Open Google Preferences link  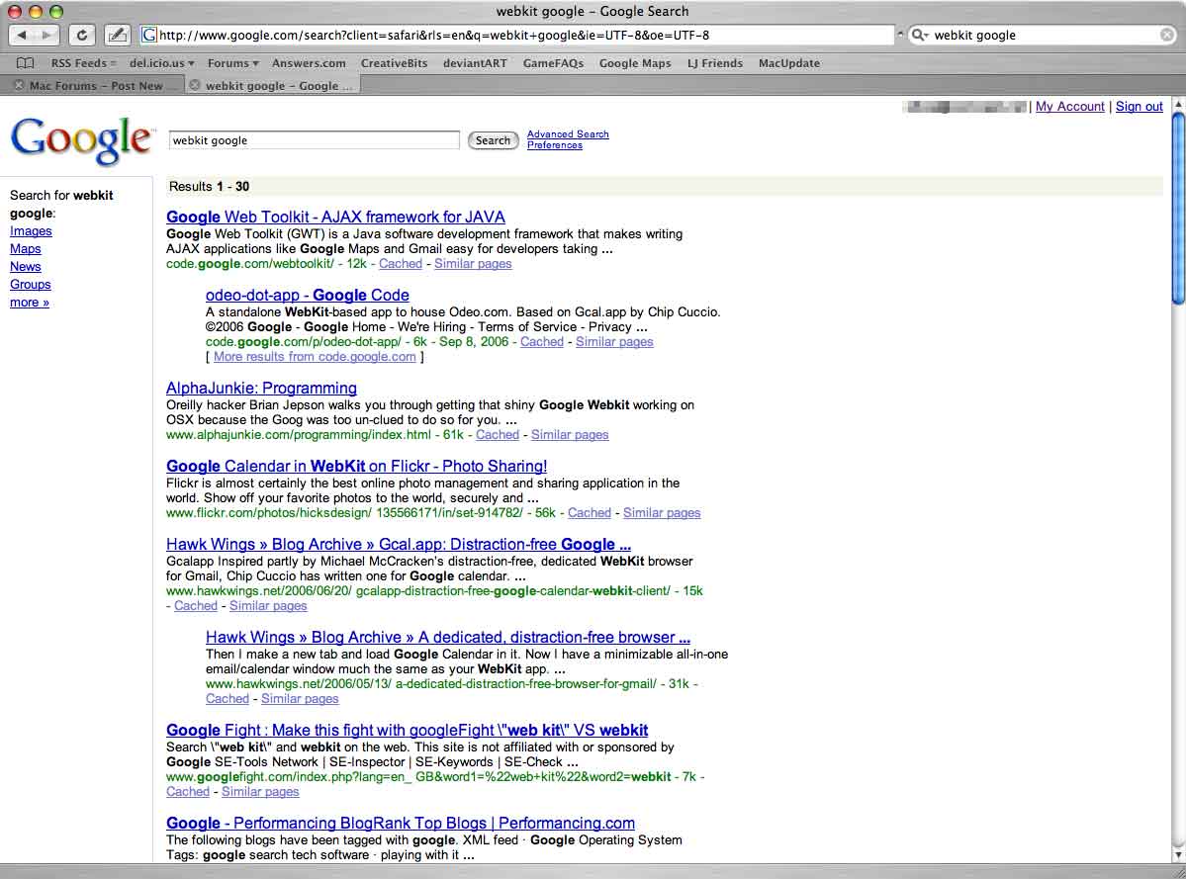[555, 145]
